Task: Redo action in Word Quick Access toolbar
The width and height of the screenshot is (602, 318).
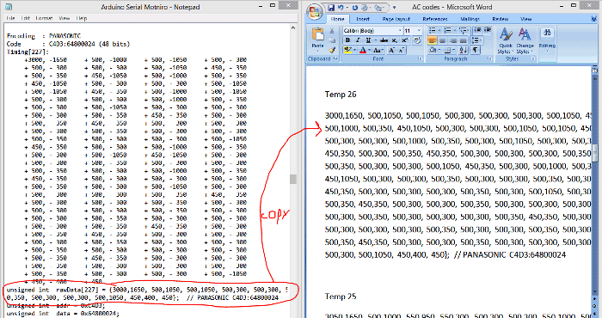Action: [x=355, y=8]
